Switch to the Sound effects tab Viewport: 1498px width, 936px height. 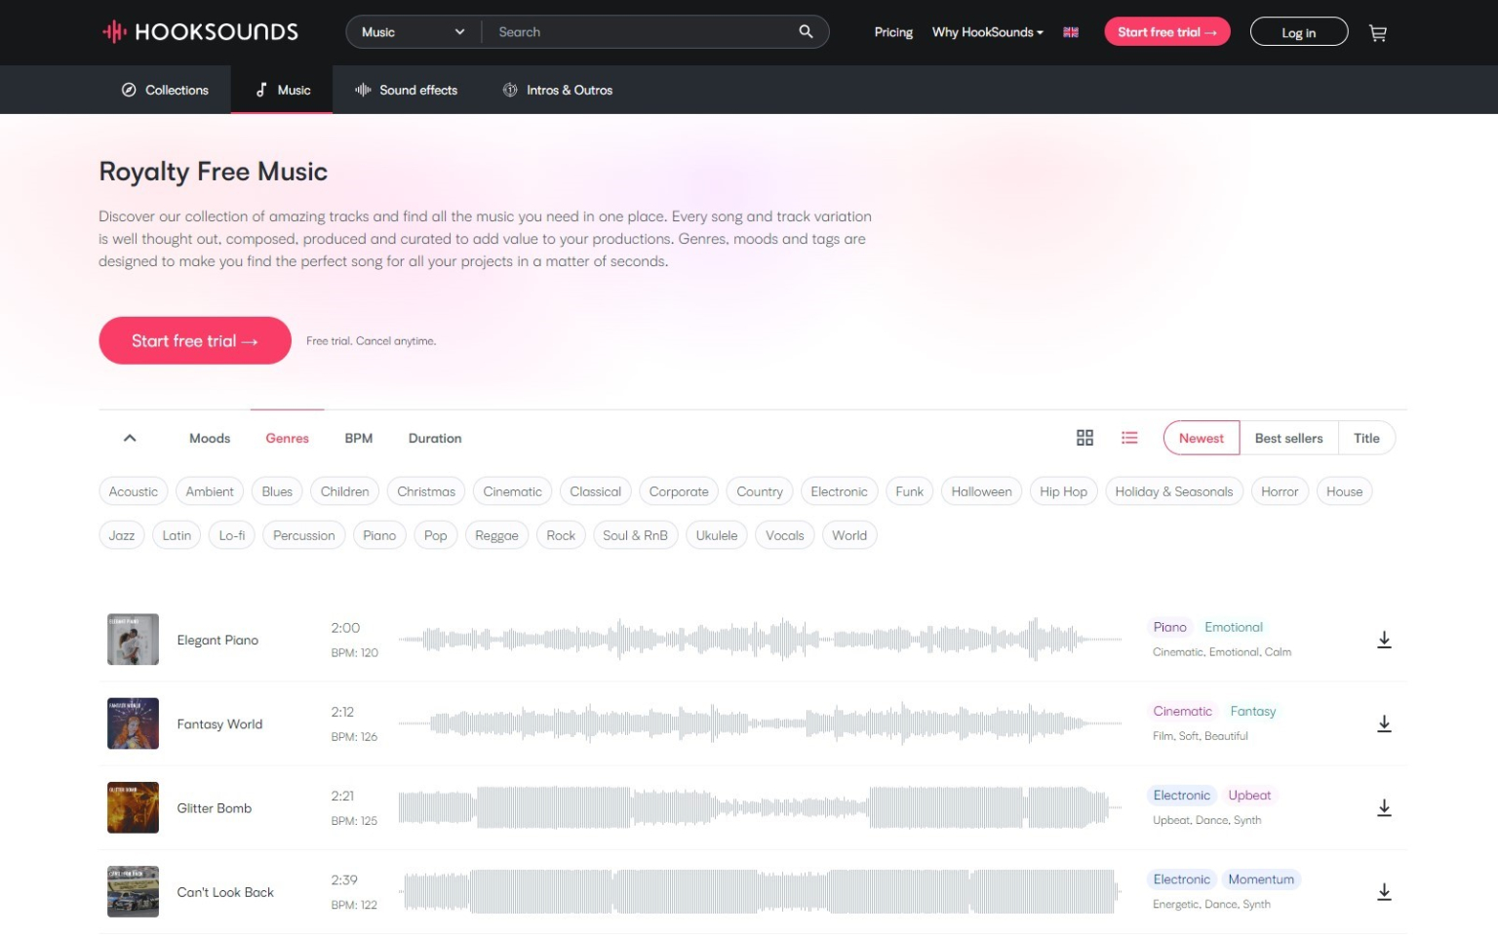coord(406,90)
